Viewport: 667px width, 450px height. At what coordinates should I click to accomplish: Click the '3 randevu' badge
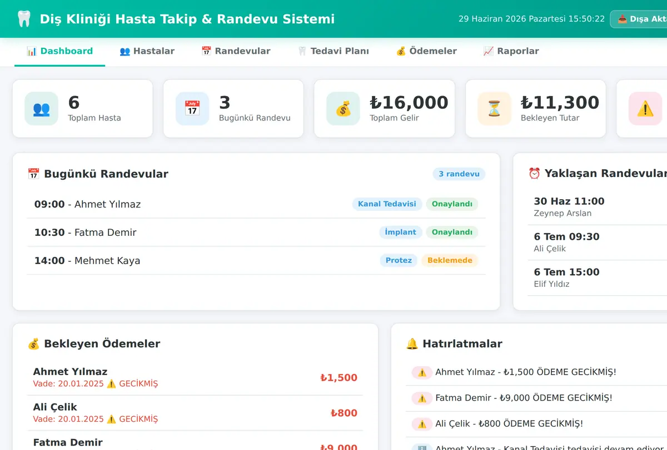coord(459,174)
